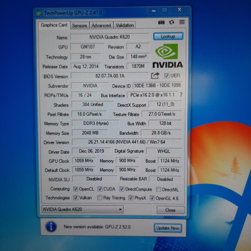This screenshot has height=251, width=251.
Task: Click the Close button at bottom
Action: coord(170,210)
